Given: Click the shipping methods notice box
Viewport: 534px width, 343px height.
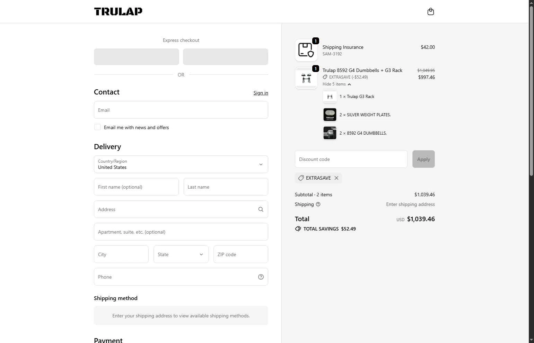Looking at the screenshot, I should point(181,316).
